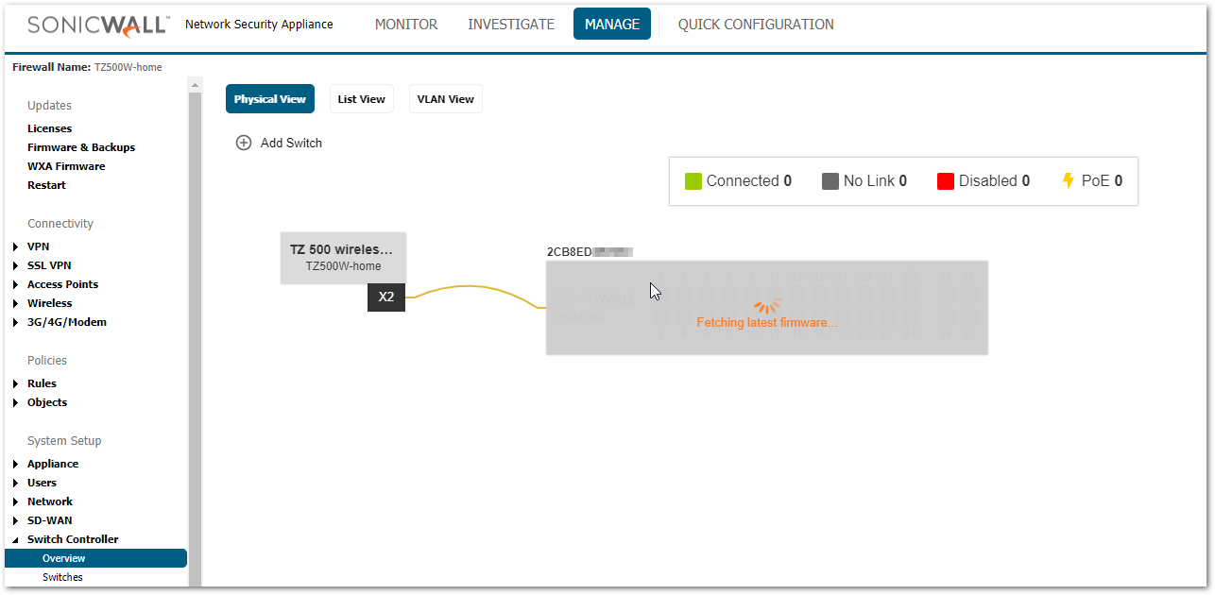
Task: Open the INVESTIGATE top menu
Action: click(511, 25)
